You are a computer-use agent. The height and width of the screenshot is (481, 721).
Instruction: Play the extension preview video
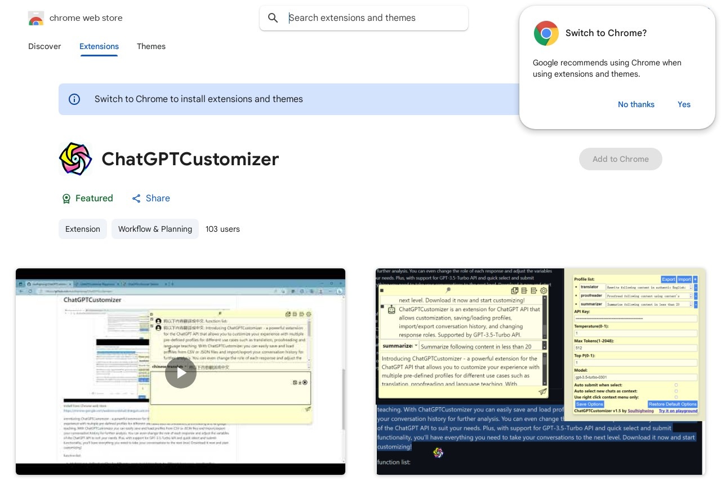point(181,373)
